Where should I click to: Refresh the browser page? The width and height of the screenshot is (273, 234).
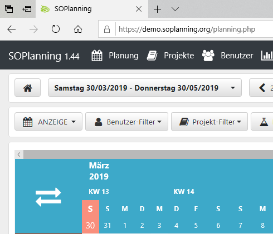pos(56,29)
